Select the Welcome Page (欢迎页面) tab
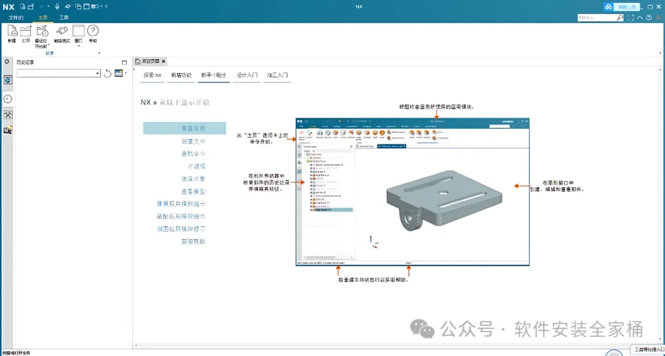 click(x=150, y=61)
